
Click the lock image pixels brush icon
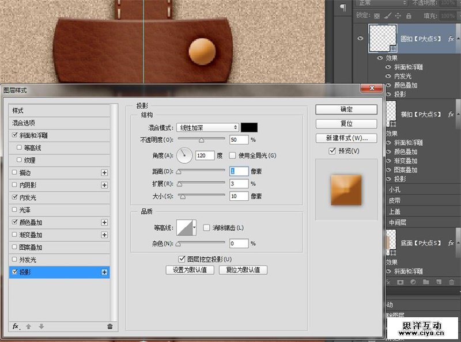[388, 16]
